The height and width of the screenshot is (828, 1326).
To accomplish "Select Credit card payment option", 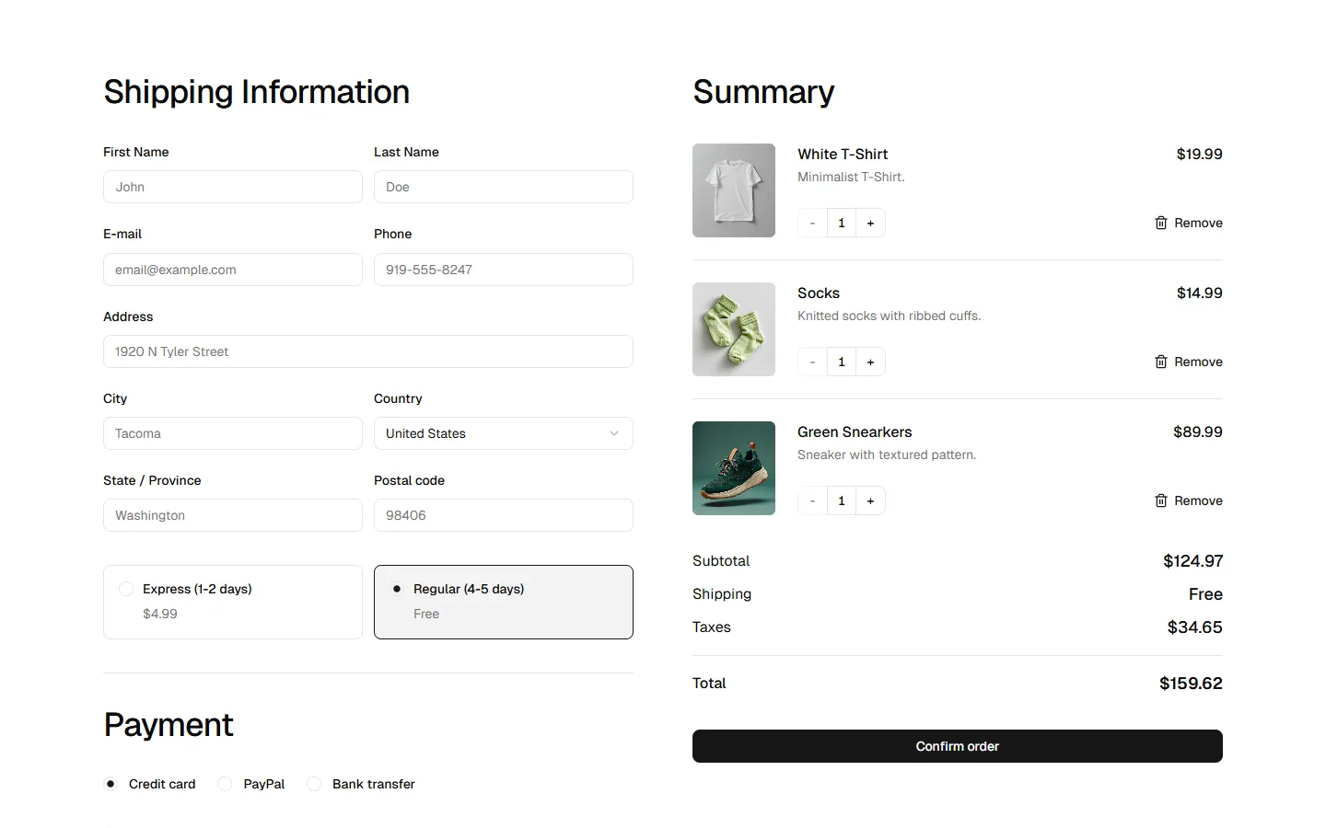I will pyautogui.click(x=110, y=784).
